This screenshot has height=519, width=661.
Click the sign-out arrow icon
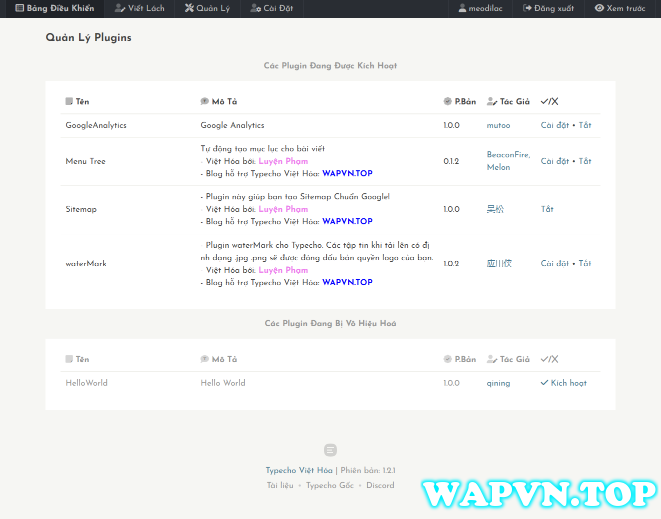pos(527,8)
